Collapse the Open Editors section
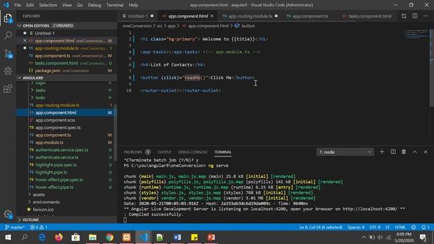Viewport: 434px width, 244px height. pyautogui.click(x=66, y=26)
